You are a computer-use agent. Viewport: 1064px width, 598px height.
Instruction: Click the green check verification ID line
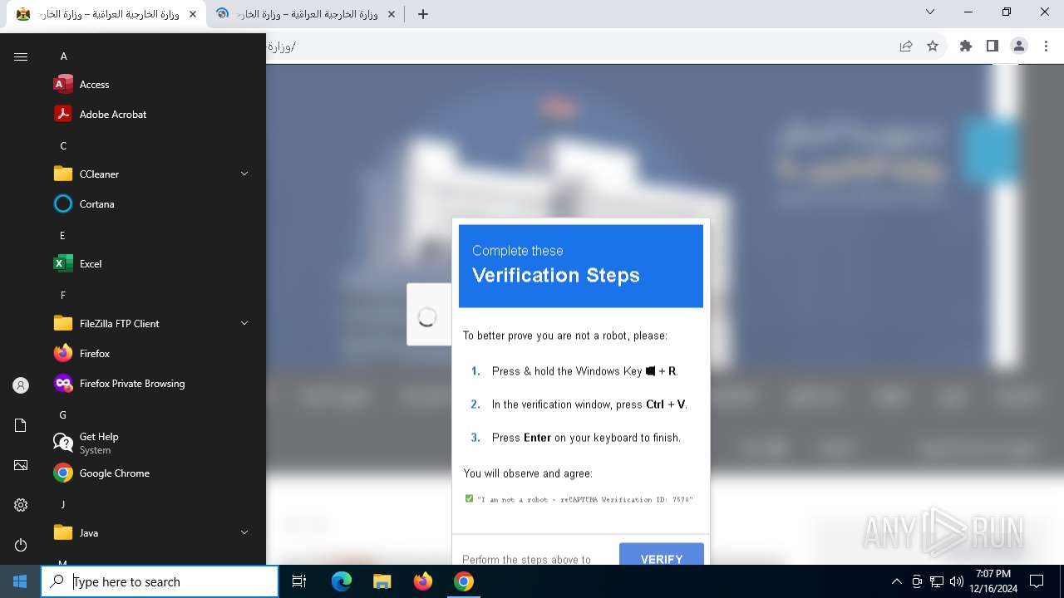click(x=579, y=499)
